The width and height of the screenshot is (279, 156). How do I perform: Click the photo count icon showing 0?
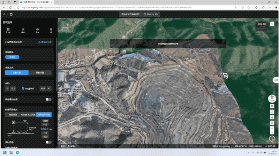[51, 29]
